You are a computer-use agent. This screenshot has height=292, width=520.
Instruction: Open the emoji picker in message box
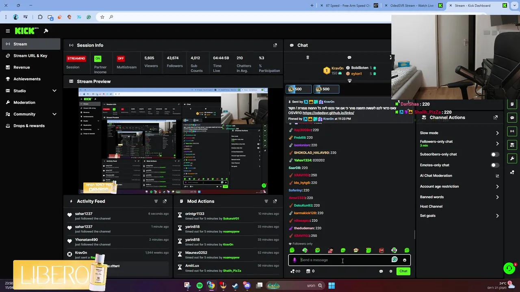pos(405,260)
